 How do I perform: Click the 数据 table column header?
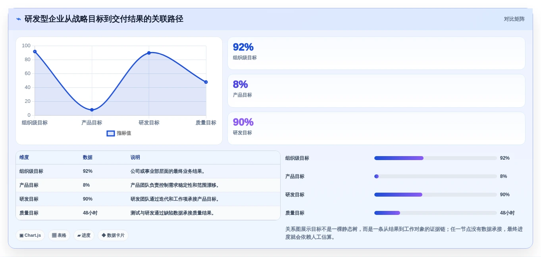click(x=88, y=158)
